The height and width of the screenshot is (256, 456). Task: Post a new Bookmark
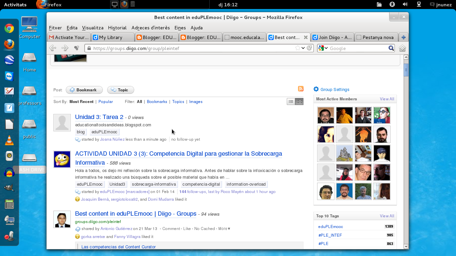[x=84, y=90]
